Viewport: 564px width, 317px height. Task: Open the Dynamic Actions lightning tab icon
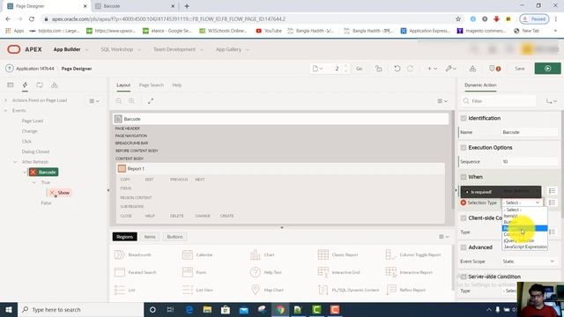pos(25,85)
